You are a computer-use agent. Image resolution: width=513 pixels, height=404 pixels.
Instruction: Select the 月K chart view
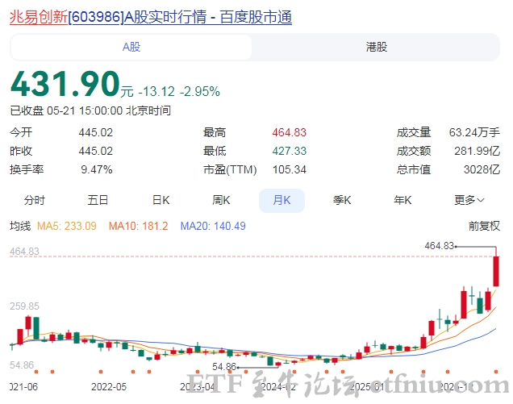coord(282,201)
